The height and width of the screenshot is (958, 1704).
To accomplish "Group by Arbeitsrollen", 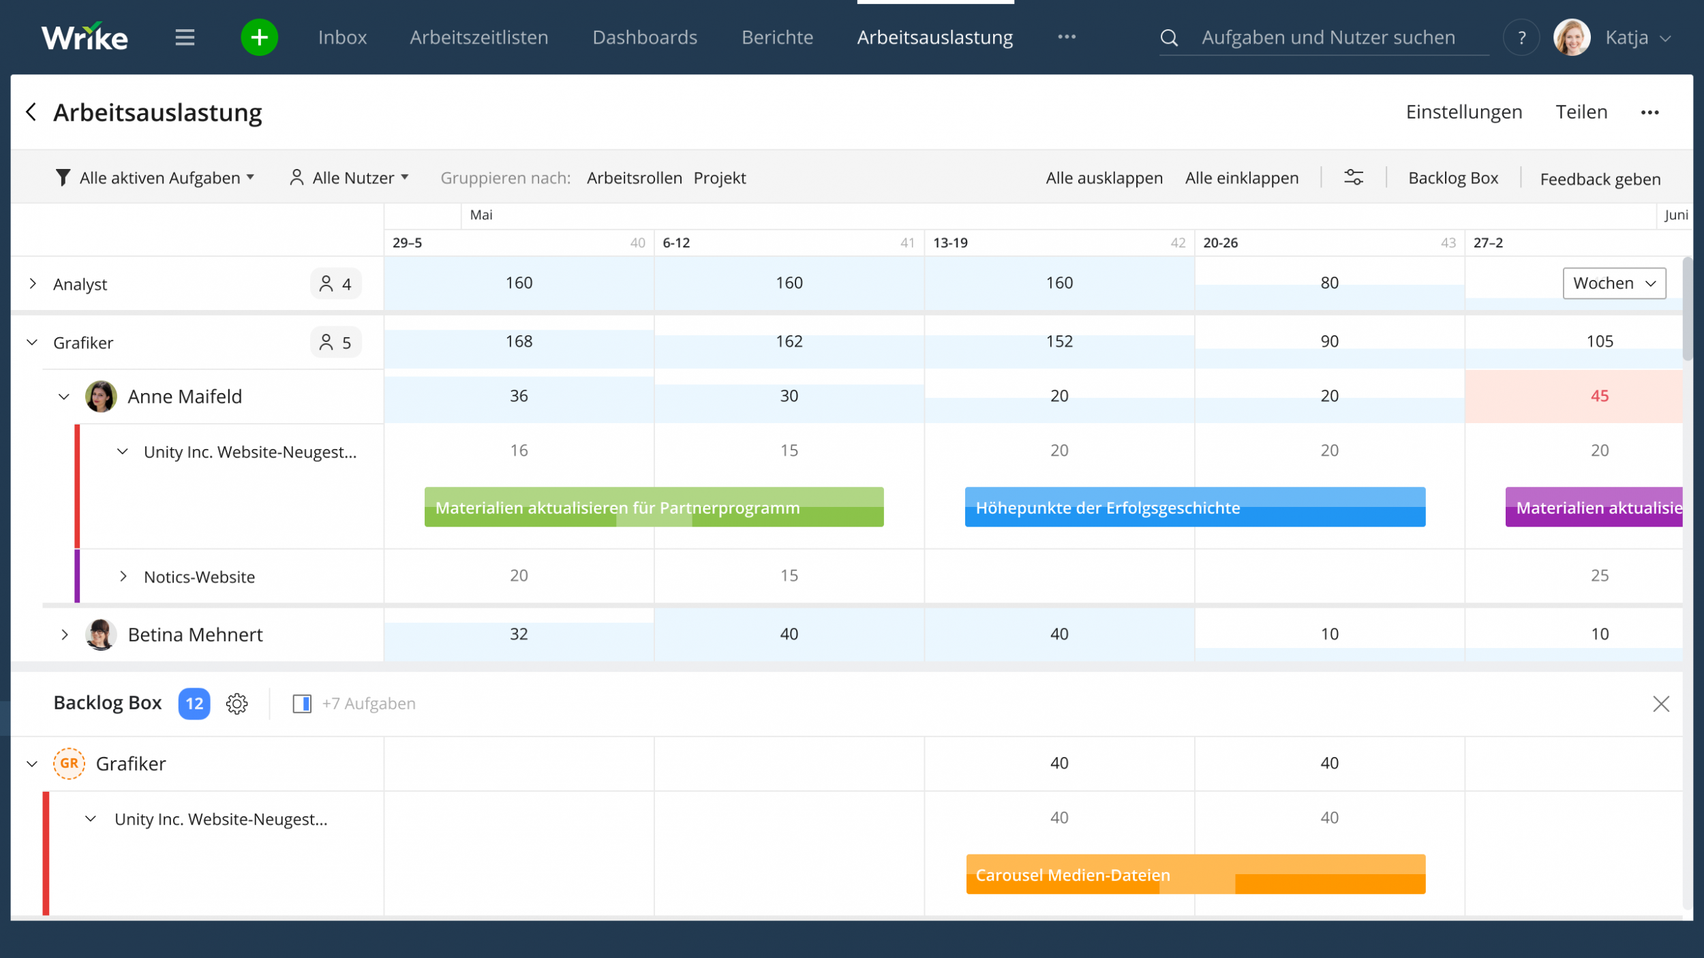I will coord(634,178).
